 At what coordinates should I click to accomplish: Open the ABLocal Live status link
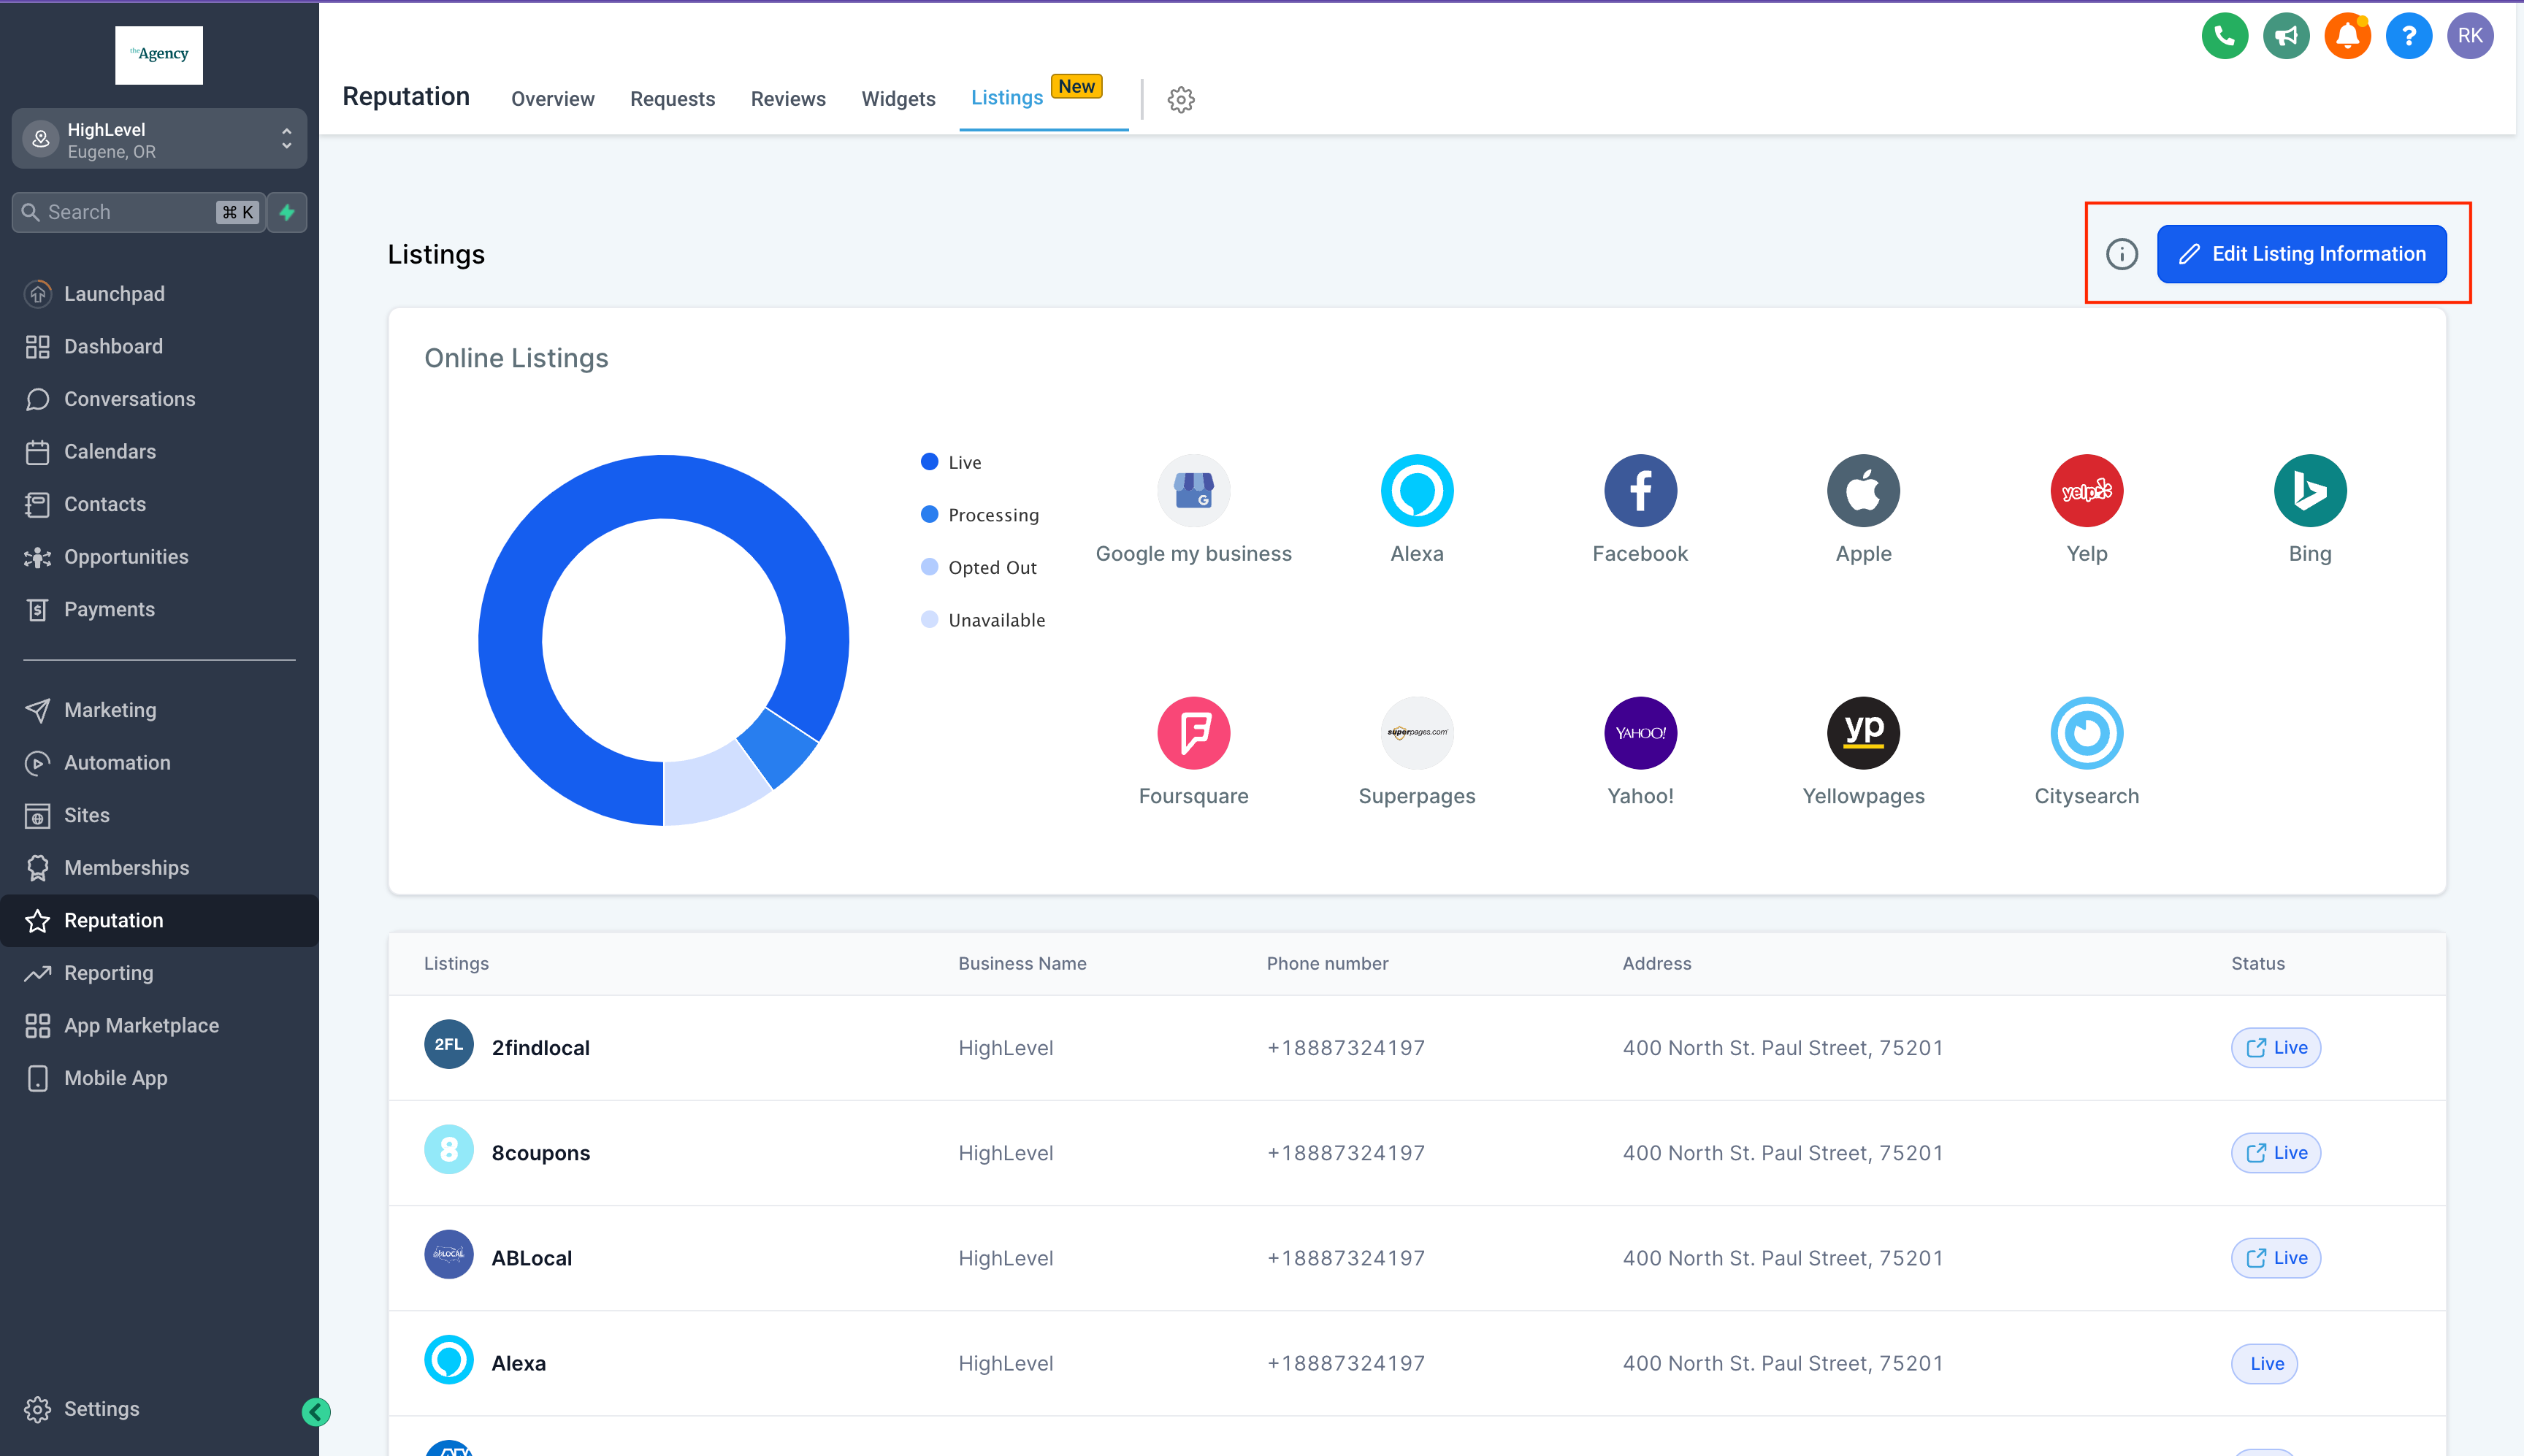tap(2275, 1258)
